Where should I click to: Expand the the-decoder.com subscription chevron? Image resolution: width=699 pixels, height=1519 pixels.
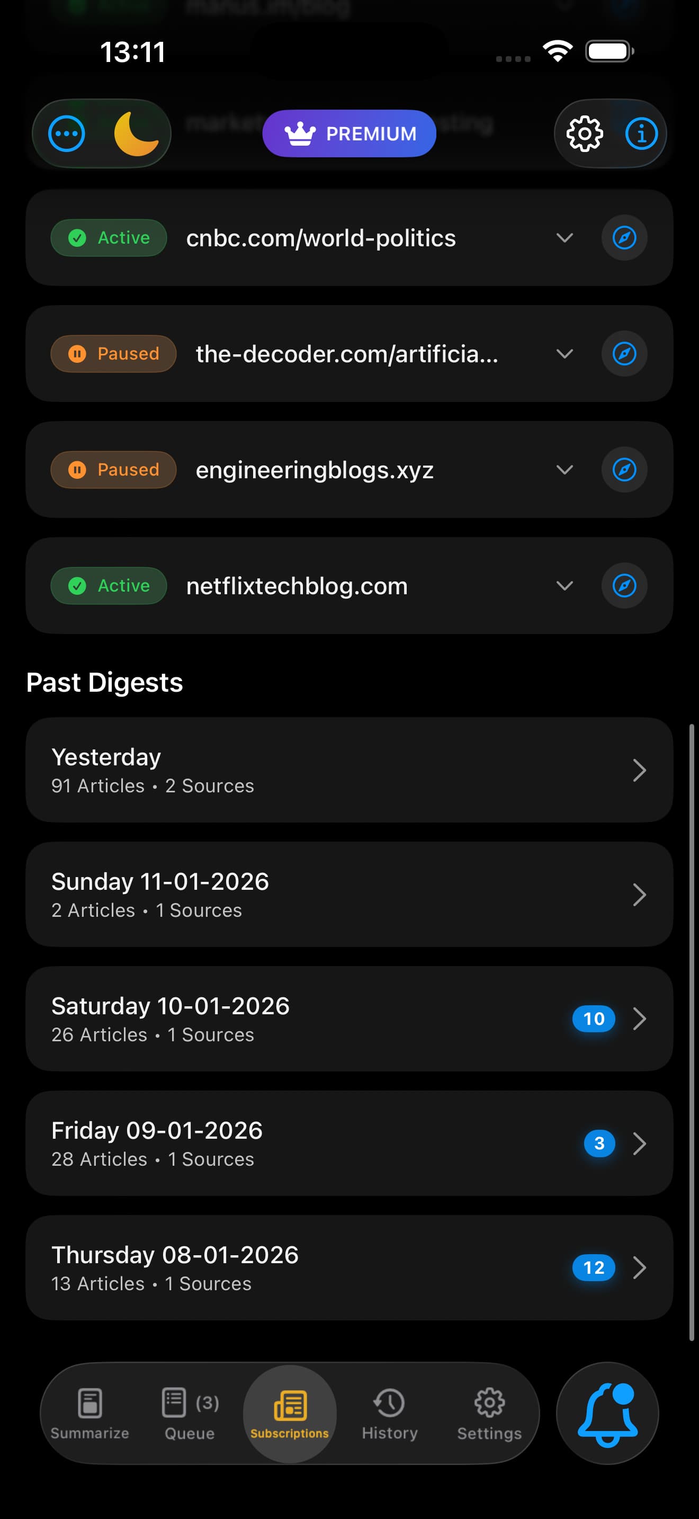tap(564, 354)
